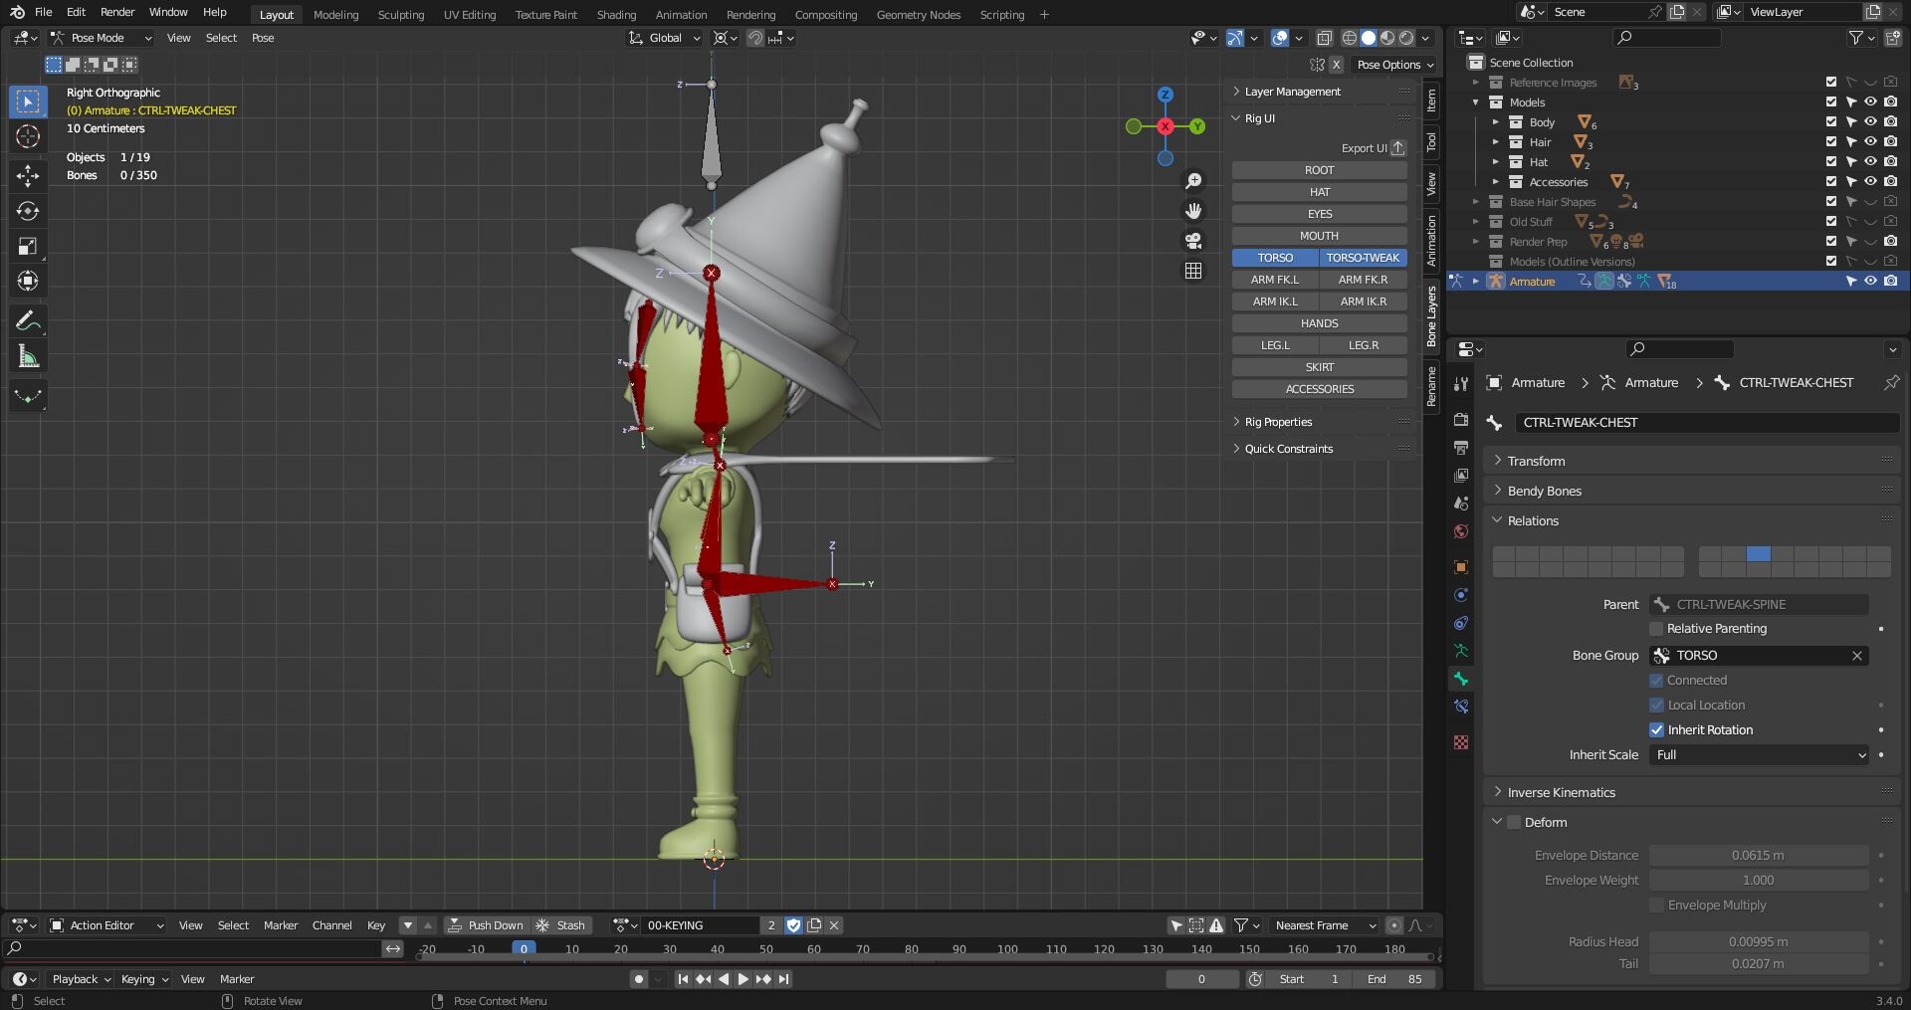Activate the Scale tool
Image resolution: width=1911 pixels, height=1010 pixels.
28,246
